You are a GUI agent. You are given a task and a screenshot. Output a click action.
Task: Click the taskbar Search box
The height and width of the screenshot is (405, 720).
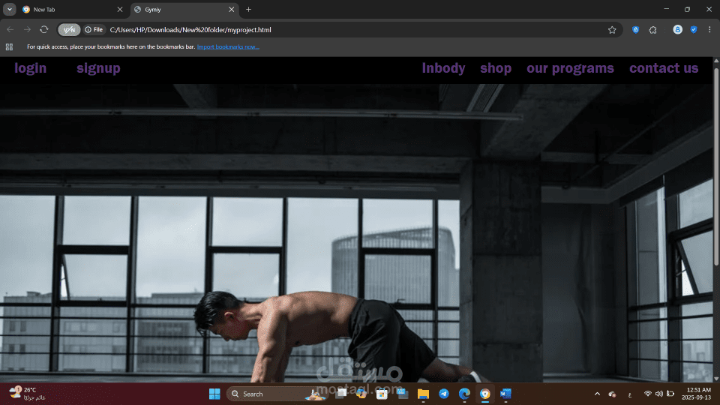click(x=275, y=394)
